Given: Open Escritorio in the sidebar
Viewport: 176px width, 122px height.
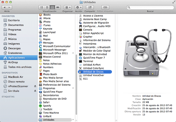Looking at the screenshot, I should pos(19,20).
